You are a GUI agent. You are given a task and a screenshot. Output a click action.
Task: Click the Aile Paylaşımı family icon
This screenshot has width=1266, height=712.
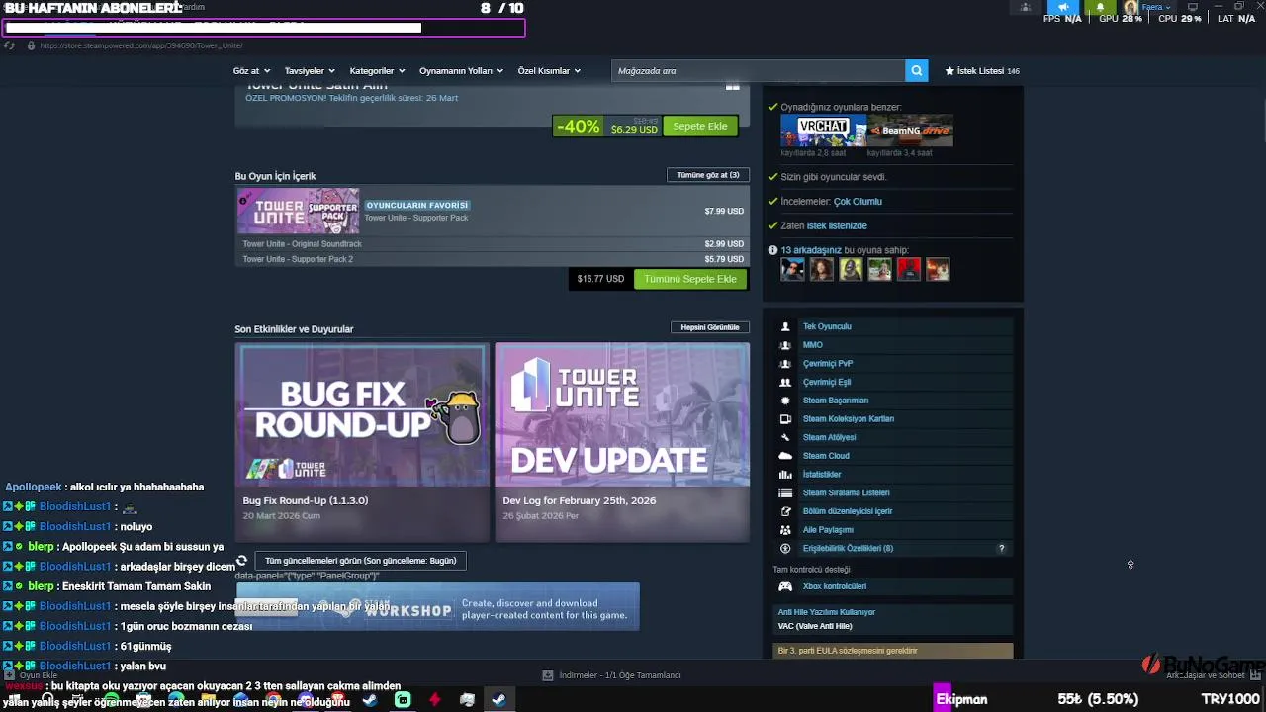(785, 530)
